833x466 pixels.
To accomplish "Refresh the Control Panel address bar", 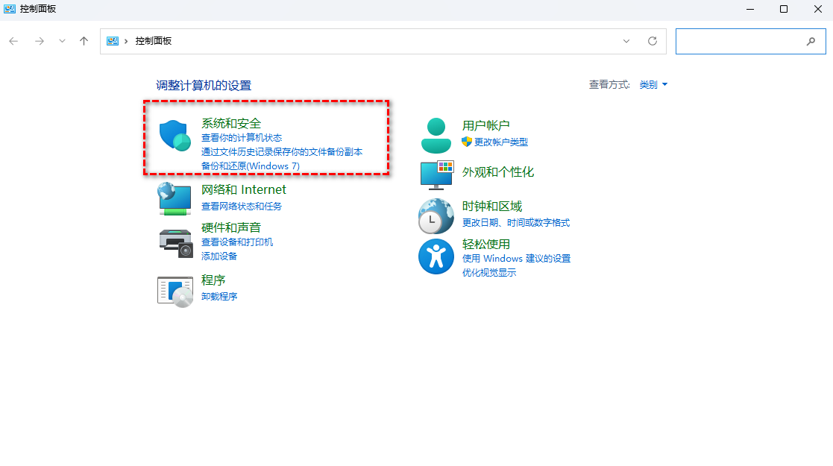I will (653, 41).
